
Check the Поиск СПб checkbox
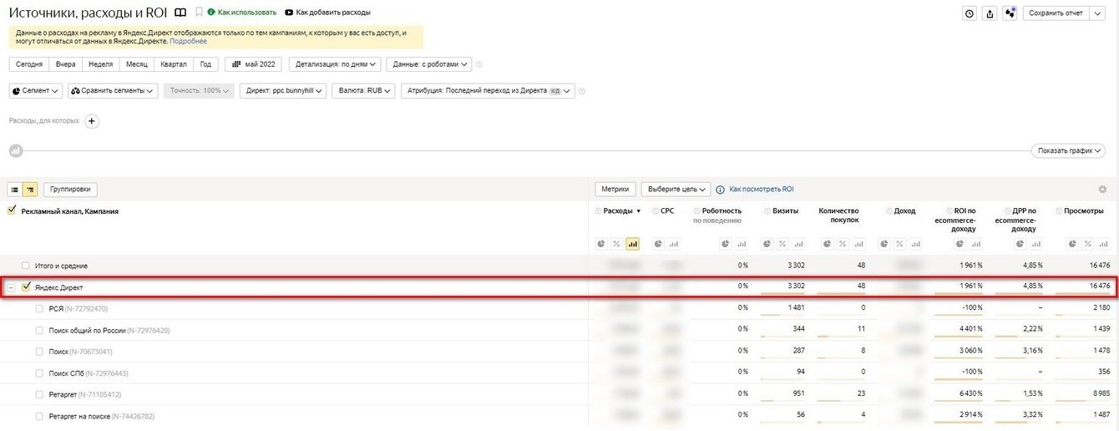(x=39, y=373)
